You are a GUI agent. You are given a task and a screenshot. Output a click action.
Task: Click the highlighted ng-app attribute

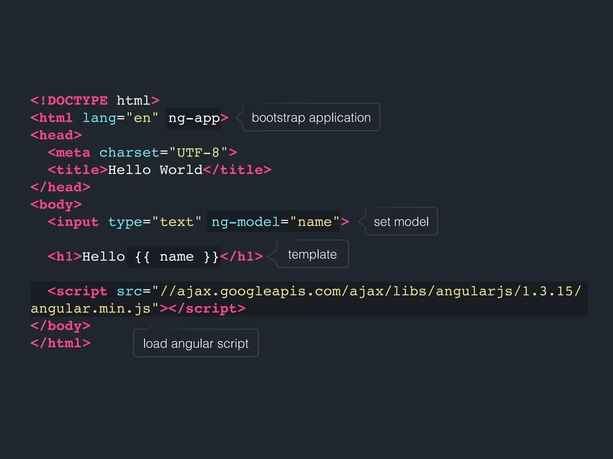point(194,118)
